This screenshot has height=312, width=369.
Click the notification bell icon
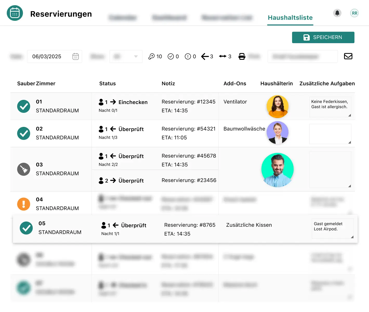pyautogui.click(x=337, y=13)
